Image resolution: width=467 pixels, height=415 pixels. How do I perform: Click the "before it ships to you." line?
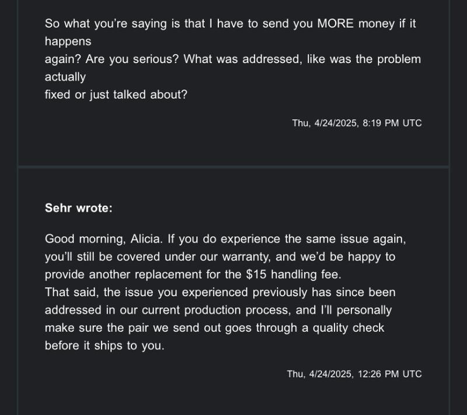(104, 345)
